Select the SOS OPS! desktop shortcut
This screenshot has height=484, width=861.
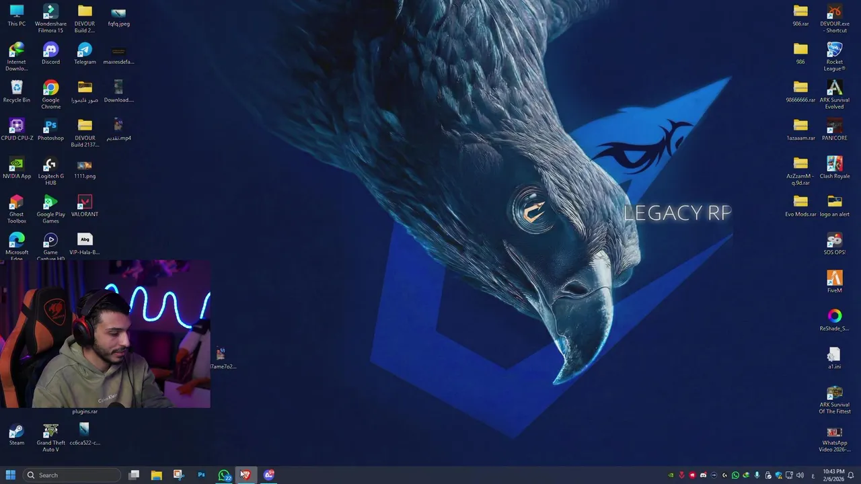834,245
